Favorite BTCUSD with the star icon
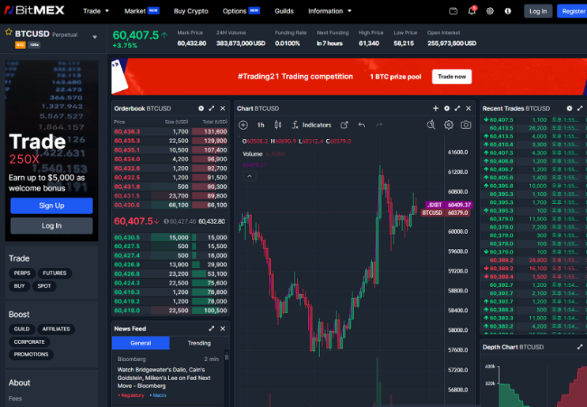 pos(9,32)
